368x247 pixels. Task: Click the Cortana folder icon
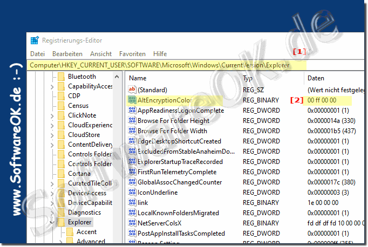62,174
